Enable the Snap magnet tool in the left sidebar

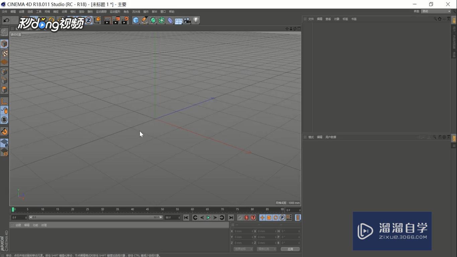4,132
